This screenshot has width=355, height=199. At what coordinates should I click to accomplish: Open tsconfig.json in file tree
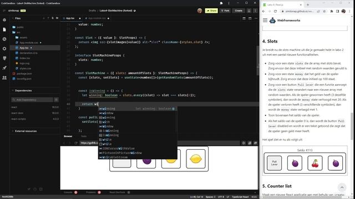[24, 78]
